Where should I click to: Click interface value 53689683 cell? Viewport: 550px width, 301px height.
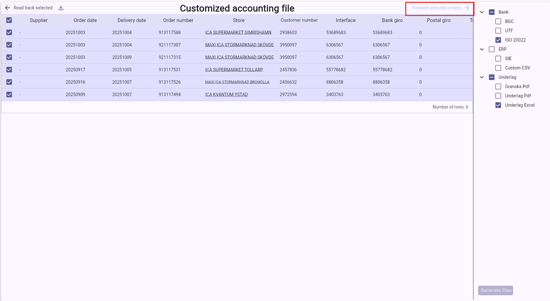(x=336, y=33)
